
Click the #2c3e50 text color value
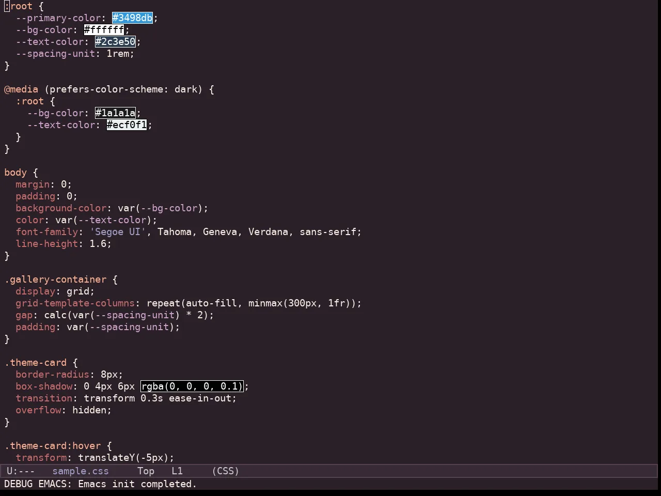coord(116,42)
